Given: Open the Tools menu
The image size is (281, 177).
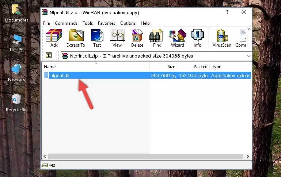Looking at the screenshot, I should coord(88,23).
